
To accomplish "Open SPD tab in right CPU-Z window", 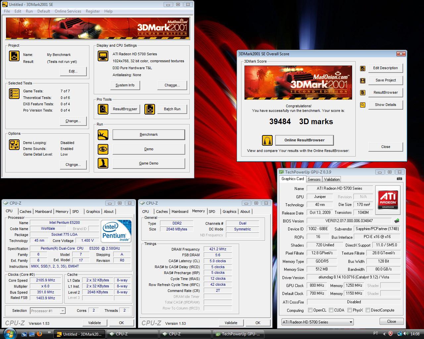I will [212, 212].
